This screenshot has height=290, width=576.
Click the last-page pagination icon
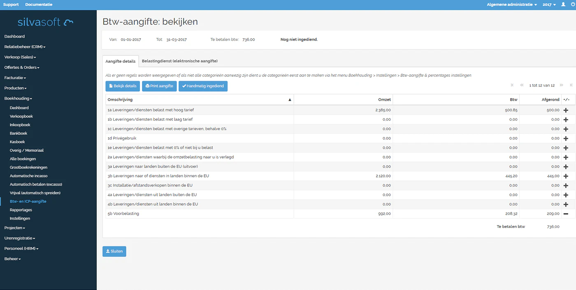(x=571, y=85)
